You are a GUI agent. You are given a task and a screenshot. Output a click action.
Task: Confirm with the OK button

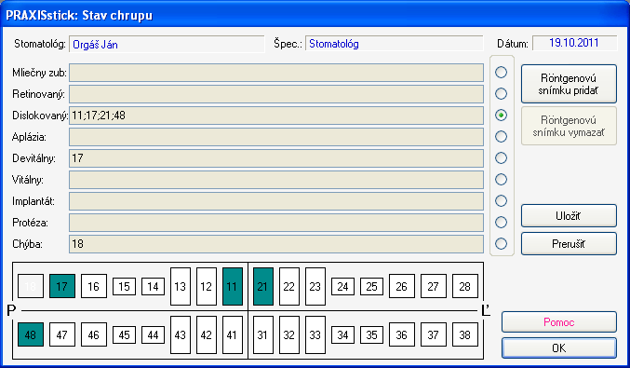tap(559, 348)
